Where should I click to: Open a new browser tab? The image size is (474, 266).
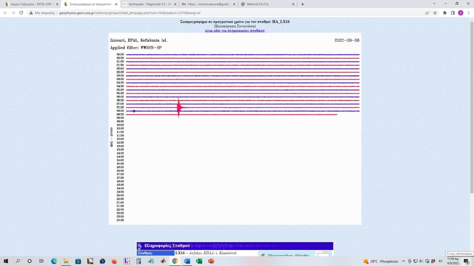tap(303, 4)
